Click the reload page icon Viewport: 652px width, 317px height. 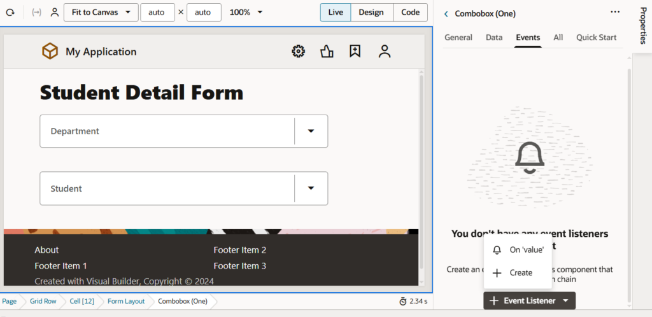pos(10,12)
